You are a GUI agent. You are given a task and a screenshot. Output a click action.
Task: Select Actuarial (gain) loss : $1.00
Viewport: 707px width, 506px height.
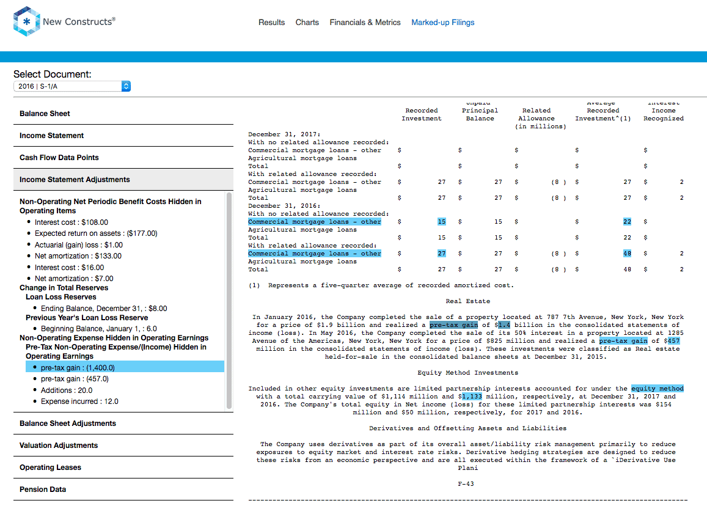click(x=78, y=245)
